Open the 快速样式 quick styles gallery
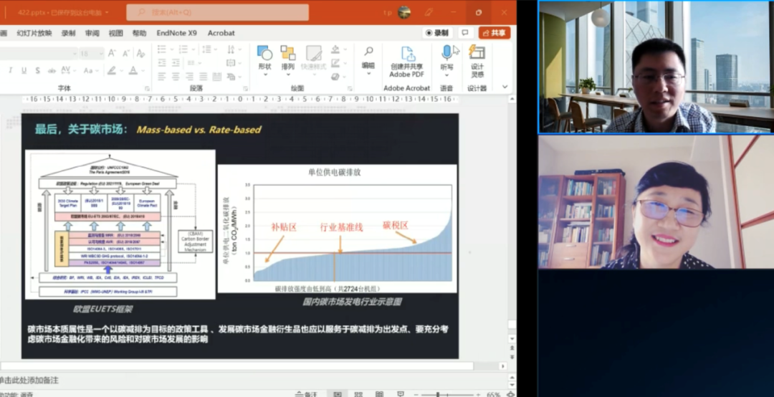This screenshot has width=774, height=397. pos(313,60)
